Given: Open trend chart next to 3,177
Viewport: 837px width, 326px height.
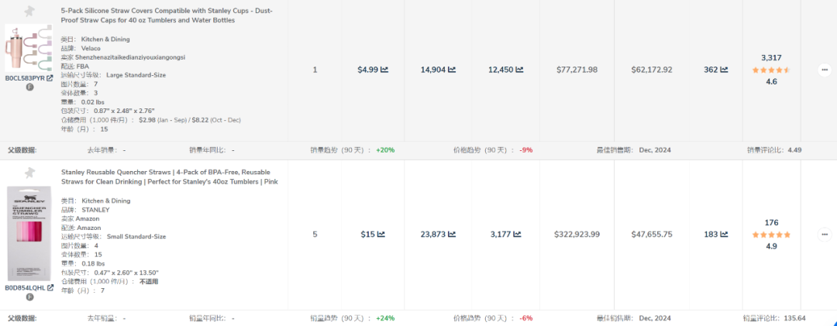Looking at the screenshot, I should 517,234.
